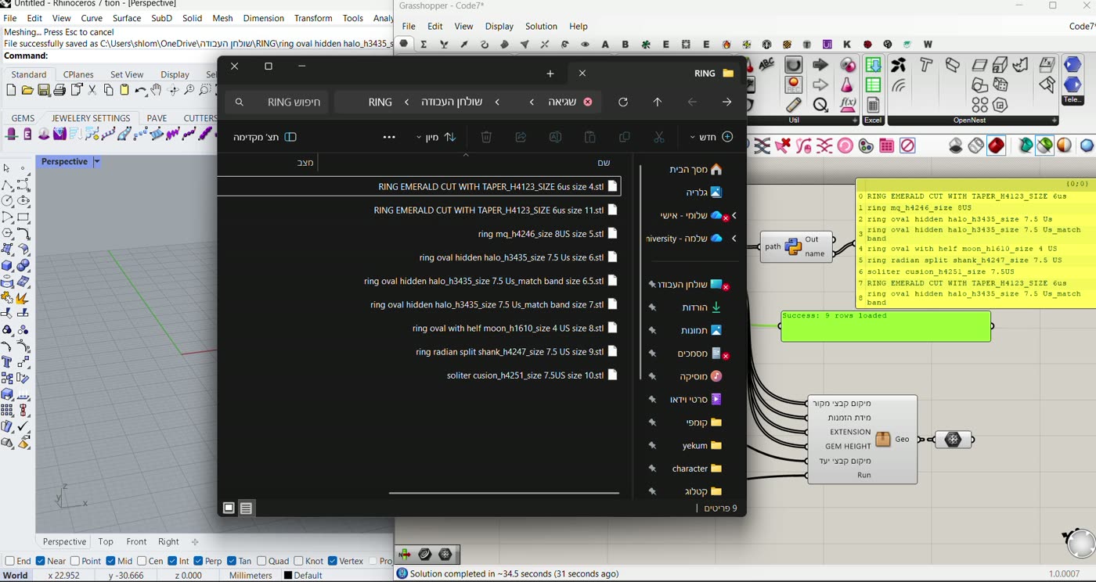
Task: Open the Default layer dropdown in status bar
Action: [303, 575]
